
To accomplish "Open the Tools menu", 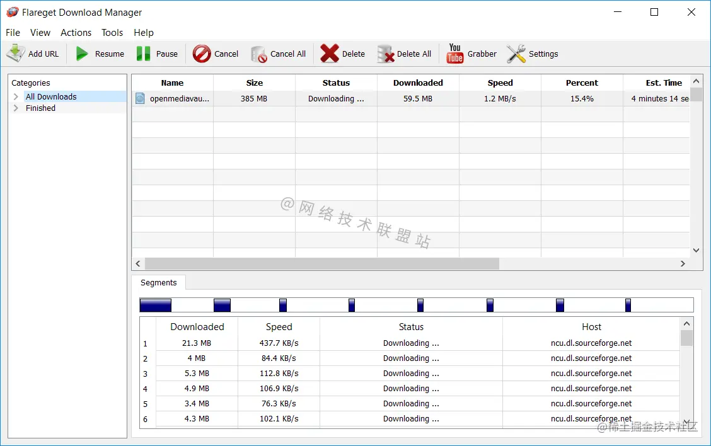I will pos(112,33).
